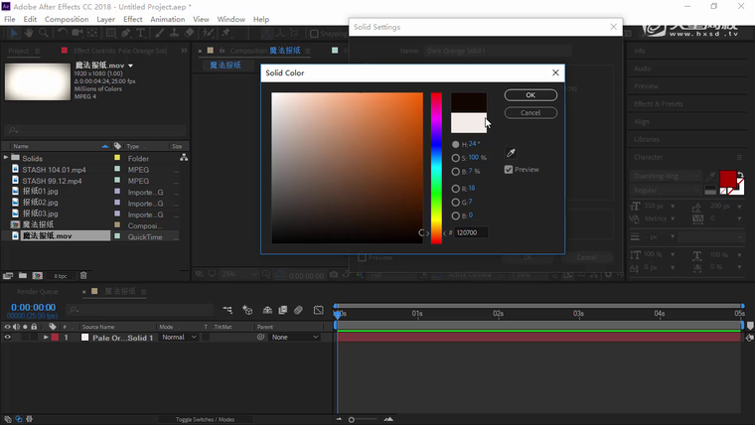Expand the Solids folder in Project panel
This screenshot has height=425, width=755.
pyautogui.click(x=7, y=158)
